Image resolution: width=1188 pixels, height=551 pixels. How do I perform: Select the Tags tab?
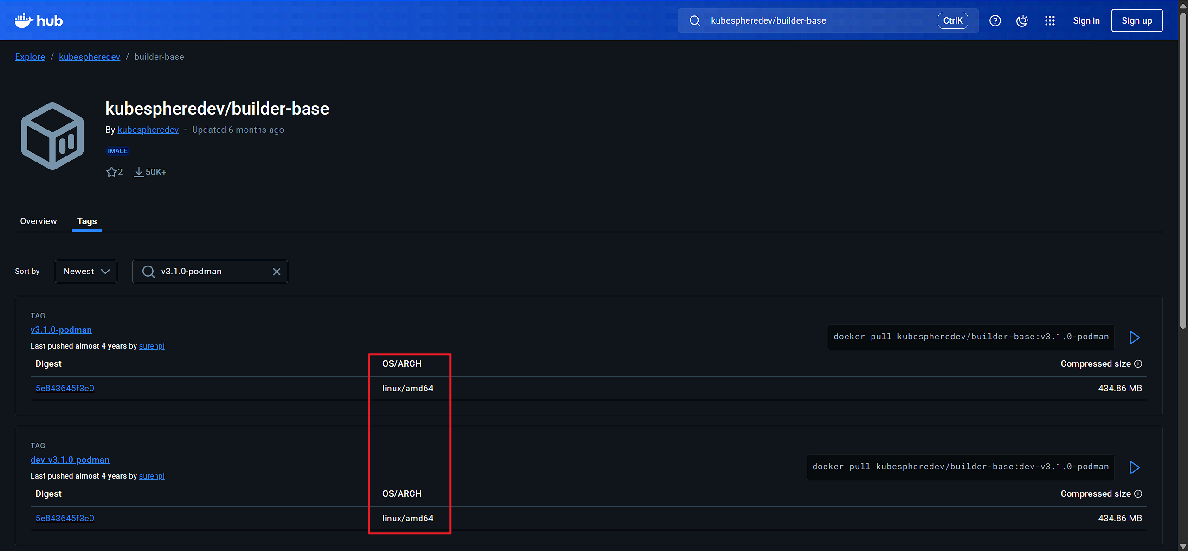(87, 221)
